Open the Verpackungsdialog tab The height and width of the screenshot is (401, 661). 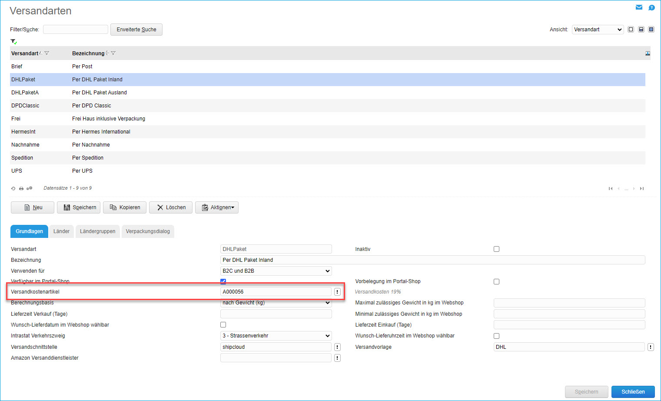pos(148,231)
